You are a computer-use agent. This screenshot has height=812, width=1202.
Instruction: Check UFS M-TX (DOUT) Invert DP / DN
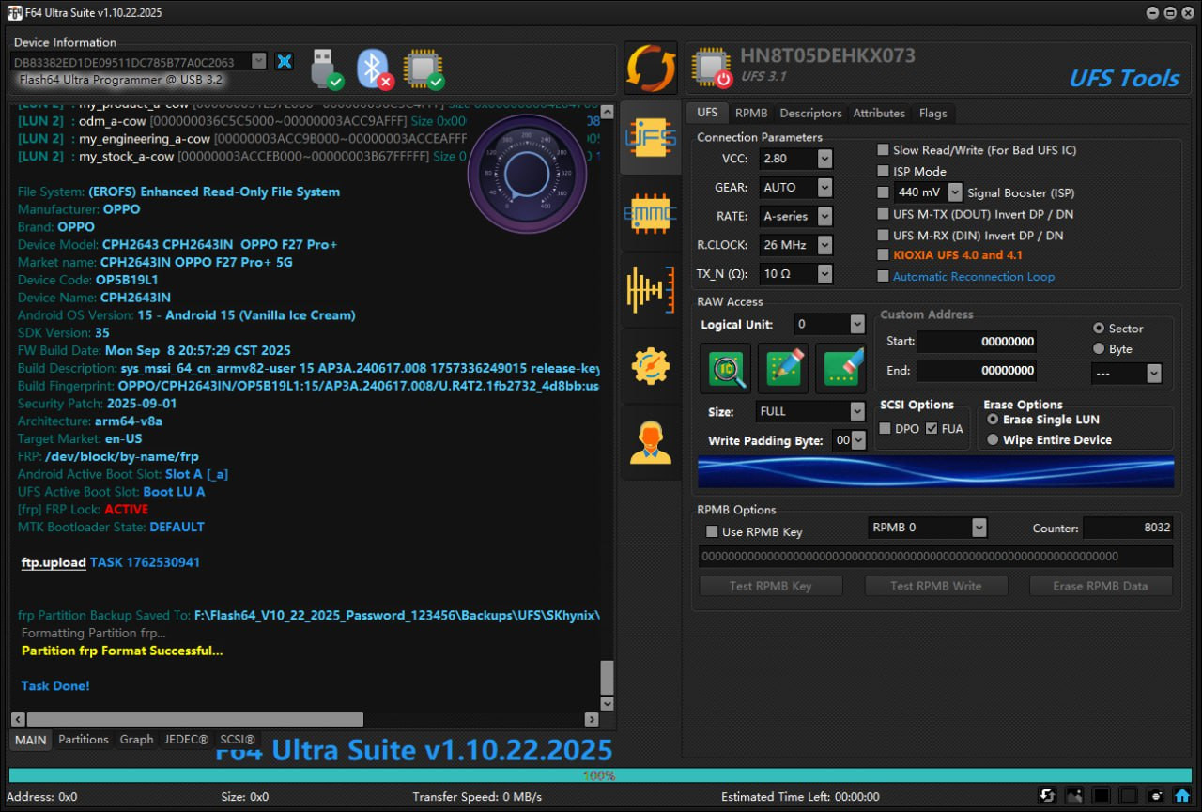(883, 214)
